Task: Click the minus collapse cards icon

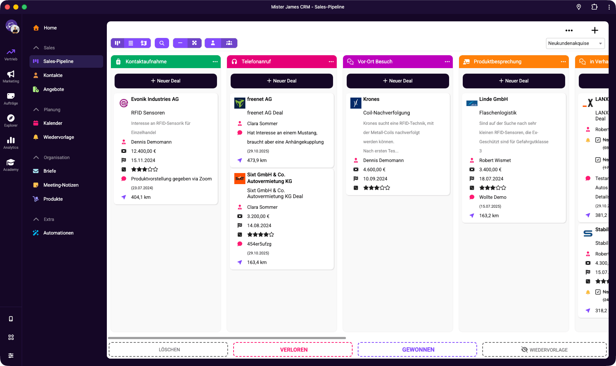Action: point(180,43)
